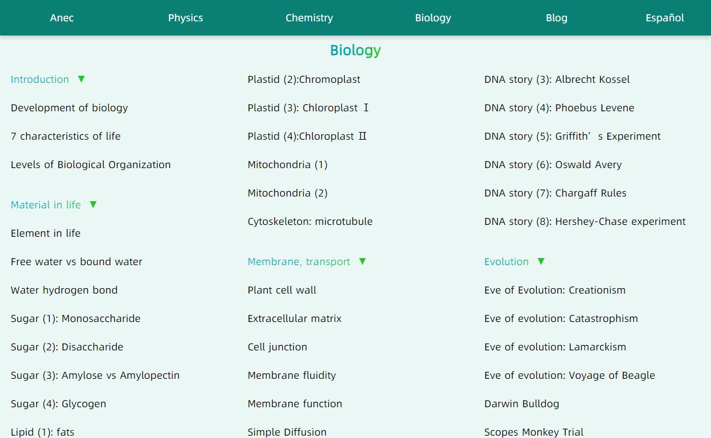The width and height of the screenshot is (711, 438).
Task: Collapse the Evolution section arrow
Action: pos(541,261)
